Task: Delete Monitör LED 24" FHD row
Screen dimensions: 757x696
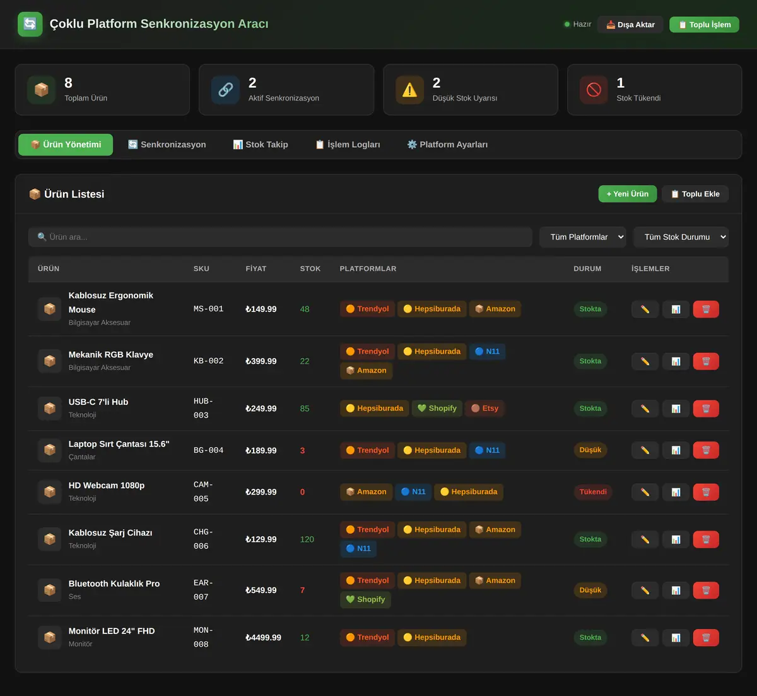Action: [x=706, y=638]
